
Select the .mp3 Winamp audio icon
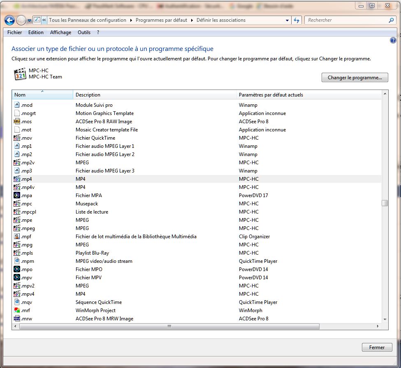coord(17,171)
